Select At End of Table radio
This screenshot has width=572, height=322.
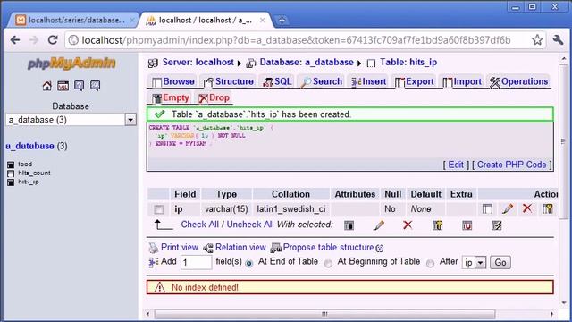click(249, 263)
